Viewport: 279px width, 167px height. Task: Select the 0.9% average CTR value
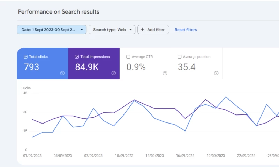[136, 67]
